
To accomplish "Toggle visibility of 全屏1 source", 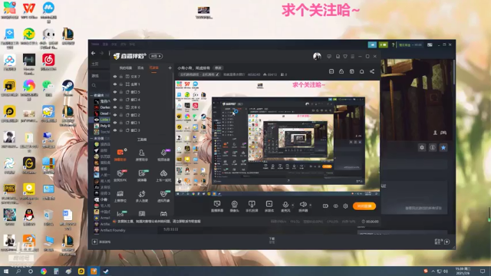I will (x=115, y=84).
